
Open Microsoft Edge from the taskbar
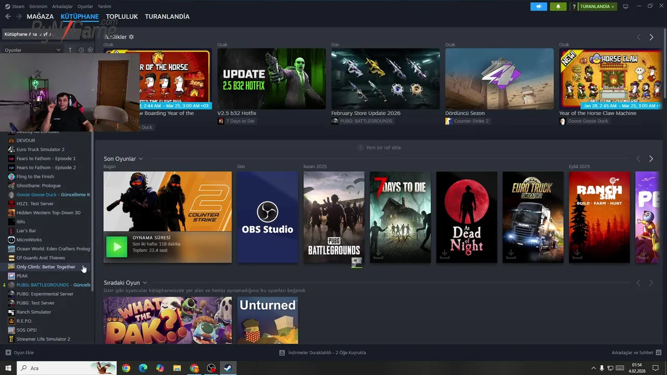(143, 368)
